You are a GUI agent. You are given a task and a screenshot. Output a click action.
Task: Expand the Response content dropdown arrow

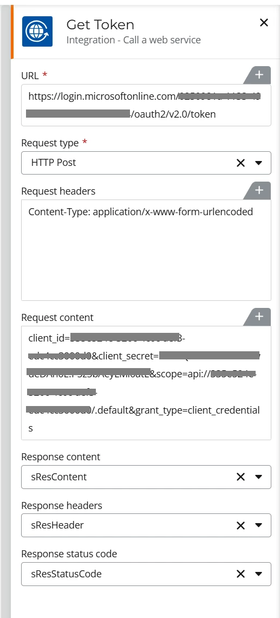(259, 477)
